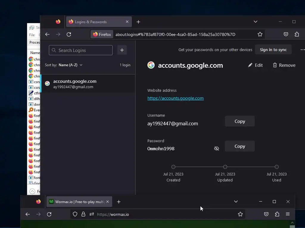Image resolution: width=305 pixels, height=228 pixels.
Task: Select dllhost process row in Task Manager
Action: click(34, 99)
